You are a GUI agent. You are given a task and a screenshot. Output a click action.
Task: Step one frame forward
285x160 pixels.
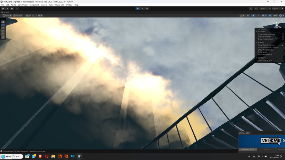(147, 9)
